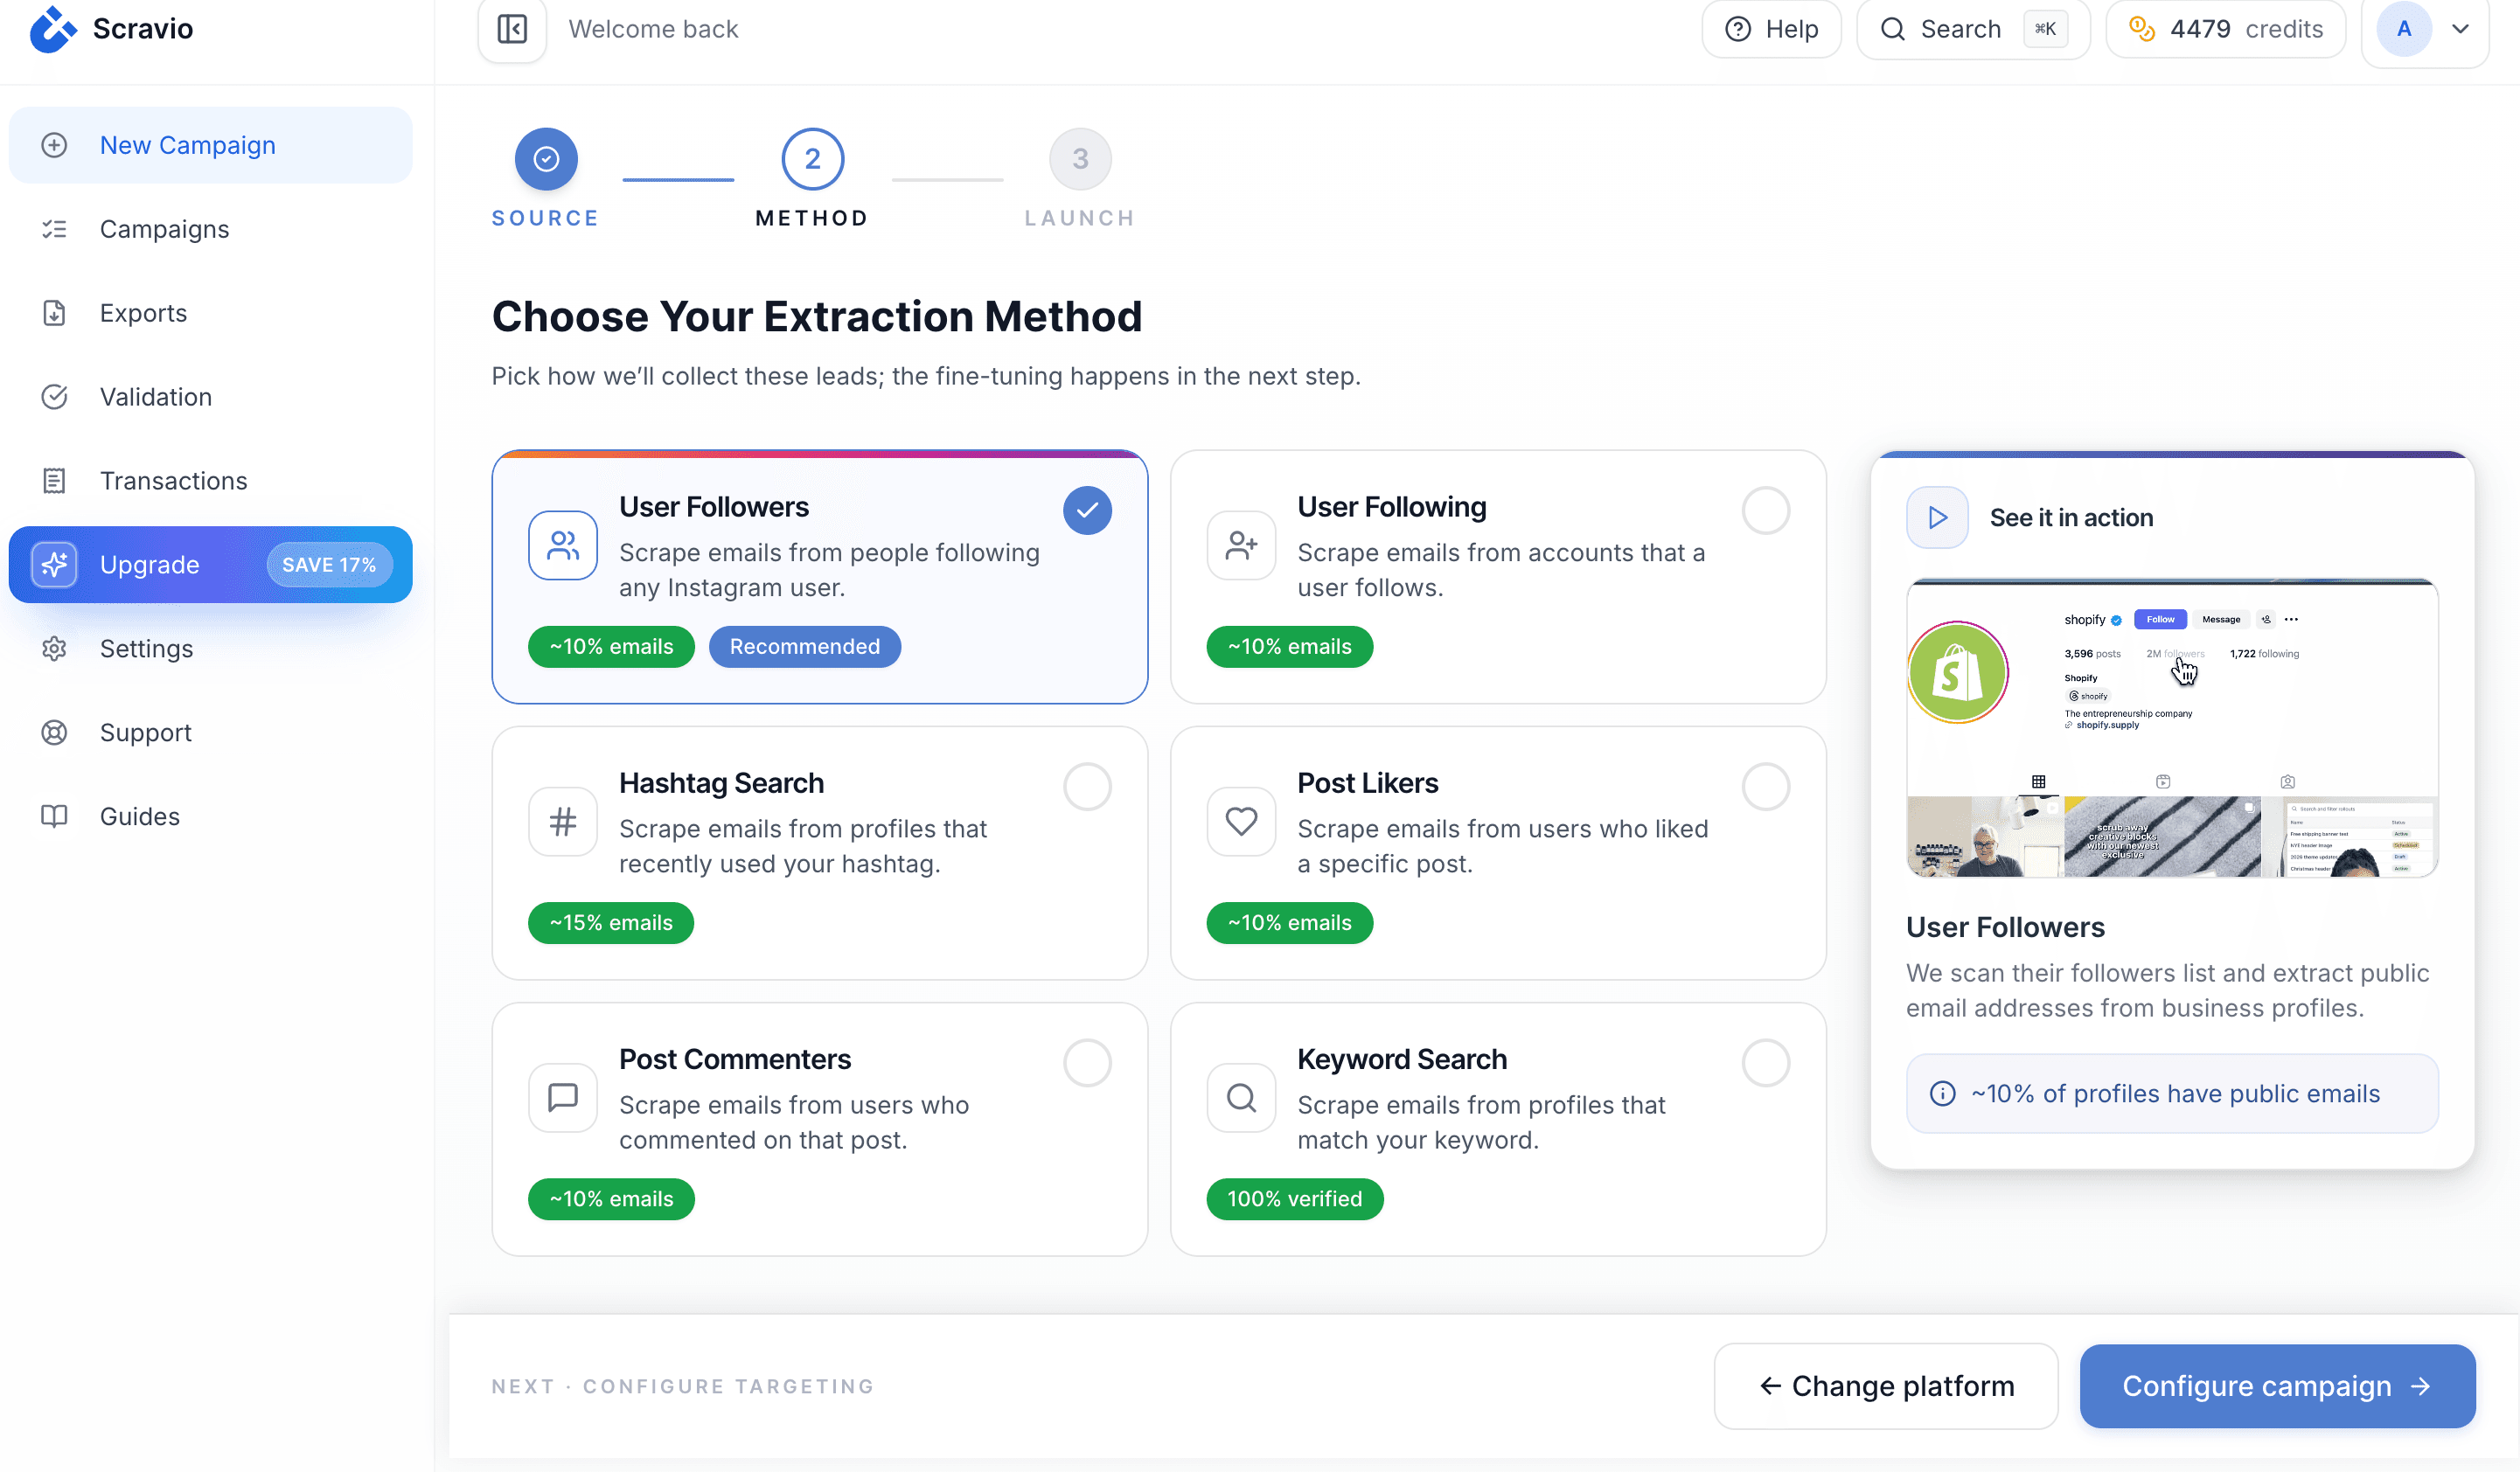Open the Shopify demo preview thumbnail
Image resolution: width=2520 pixels, height=1472 pixels.
pos(2172,728)
